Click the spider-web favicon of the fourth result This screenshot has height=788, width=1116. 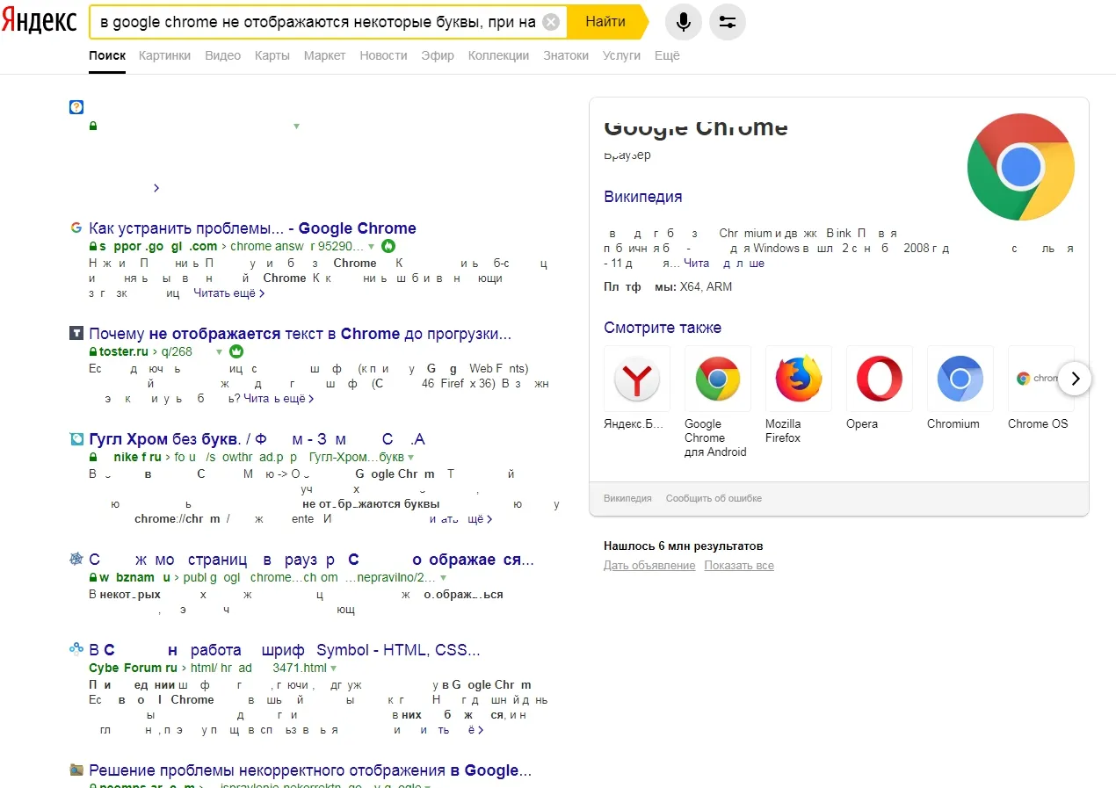[x=76, y=560]
